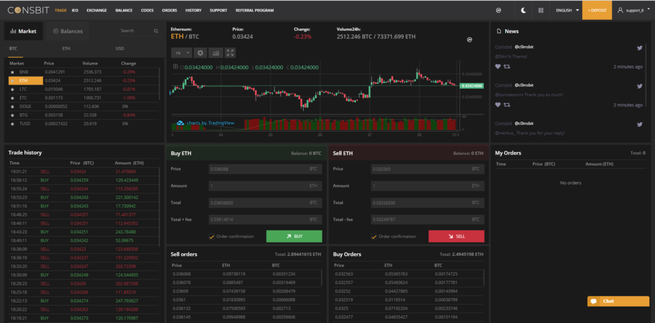Select the BTC market tab

tap(13, 49)
